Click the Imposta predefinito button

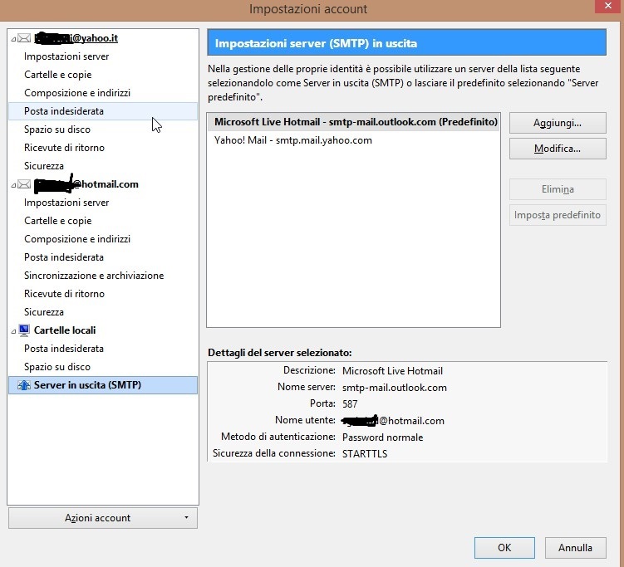(x=558, y=215)
